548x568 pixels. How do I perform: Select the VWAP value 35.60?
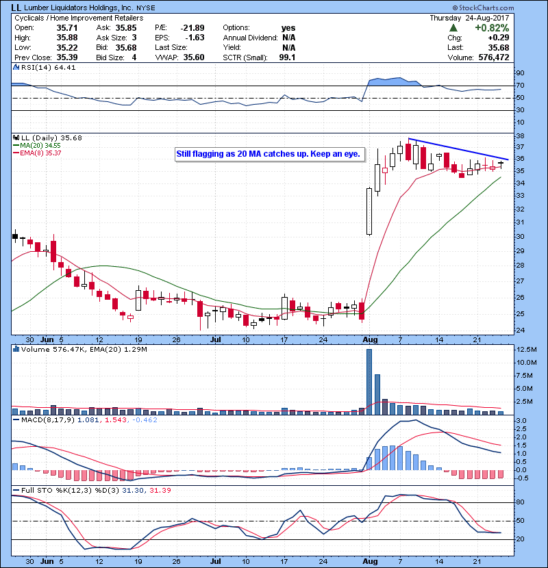click(194, 57)
